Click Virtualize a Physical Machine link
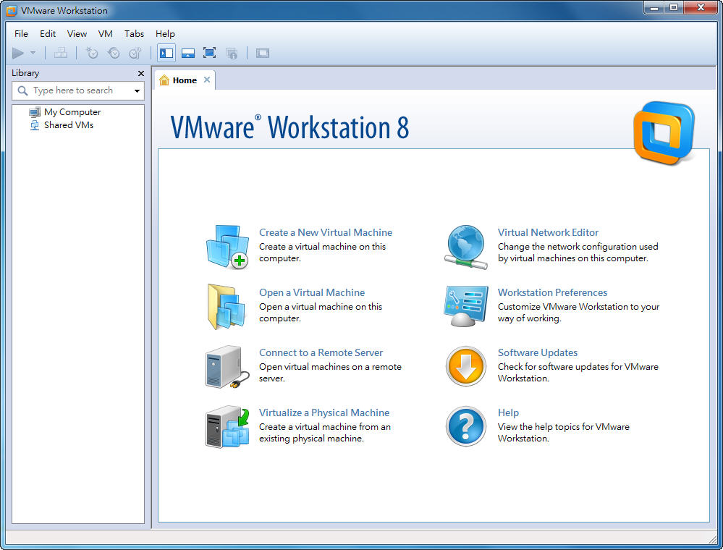Viewport: 723px width, 550px height. [x=324, y=412]
